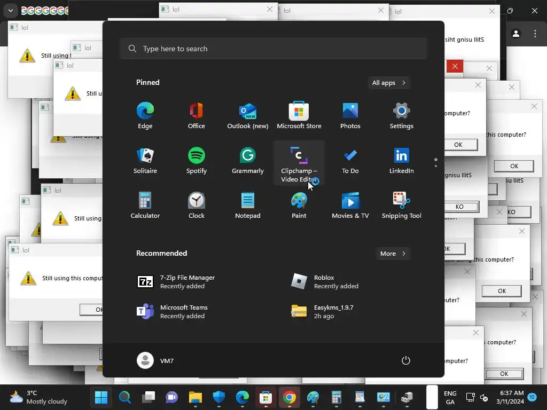The width and height of the screenshot is (547, 410).
Task: Open Settings gear in pinned apps
Action: (x=402, y=116)
